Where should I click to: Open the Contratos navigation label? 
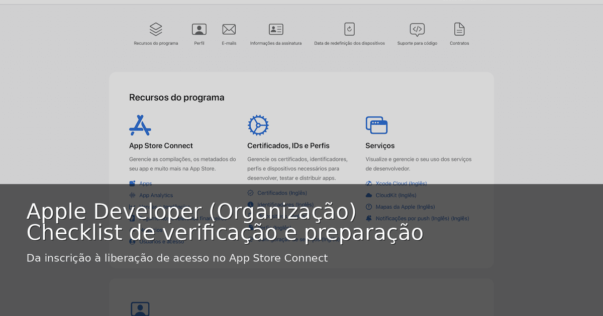coord(459,43)
